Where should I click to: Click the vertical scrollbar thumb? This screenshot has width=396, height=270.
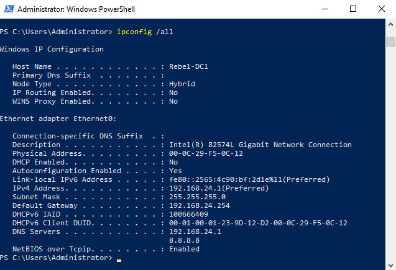coord(390,42)
